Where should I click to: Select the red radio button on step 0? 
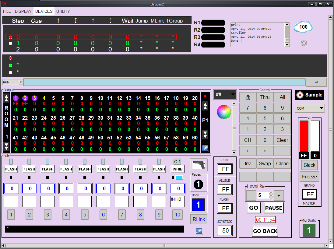[x=10, y=37]
